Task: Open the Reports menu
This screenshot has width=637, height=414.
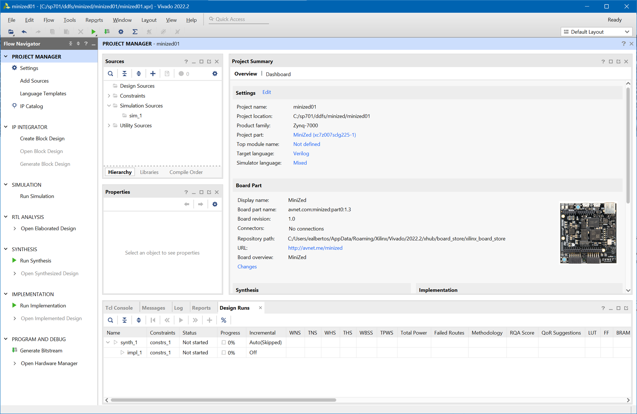Action: click(94, 20)
